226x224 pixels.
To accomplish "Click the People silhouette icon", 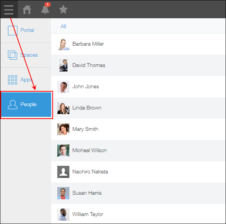I will click(13, 105).
